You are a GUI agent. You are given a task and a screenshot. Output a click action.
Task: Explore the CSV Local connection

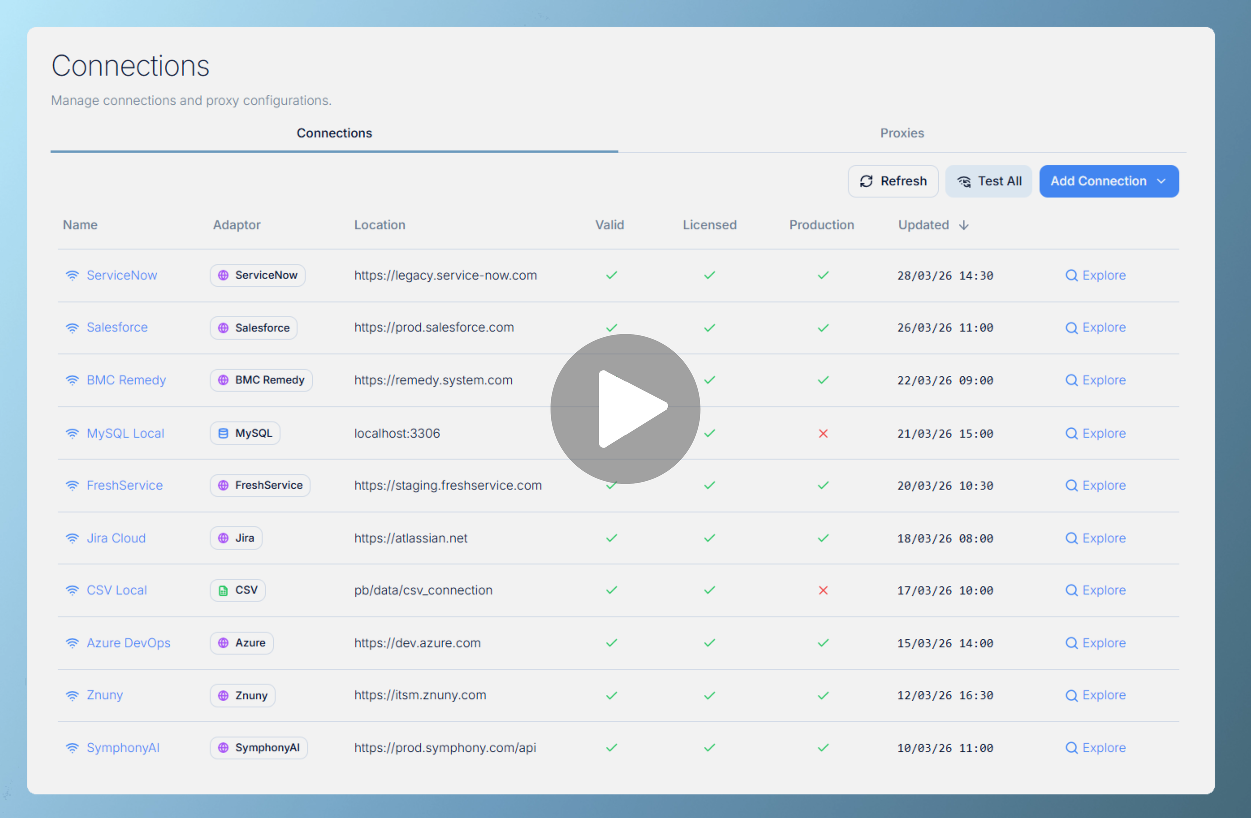point(1095,590)
